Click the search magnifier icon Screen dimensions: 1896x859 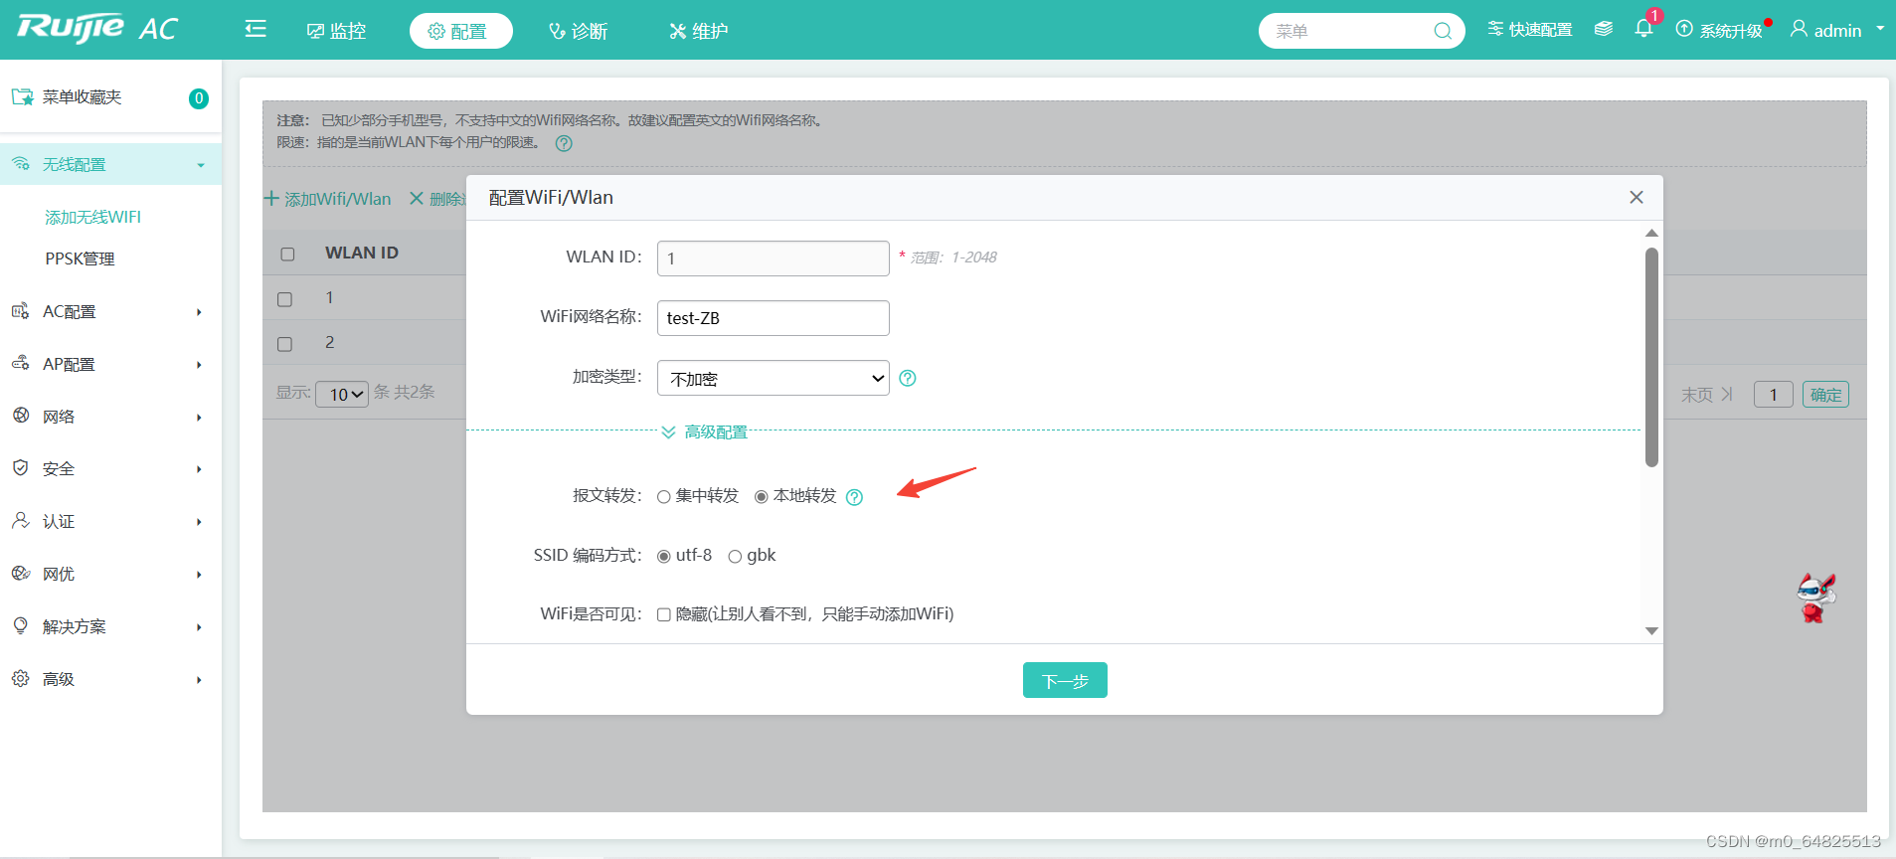click(1442, 31)
